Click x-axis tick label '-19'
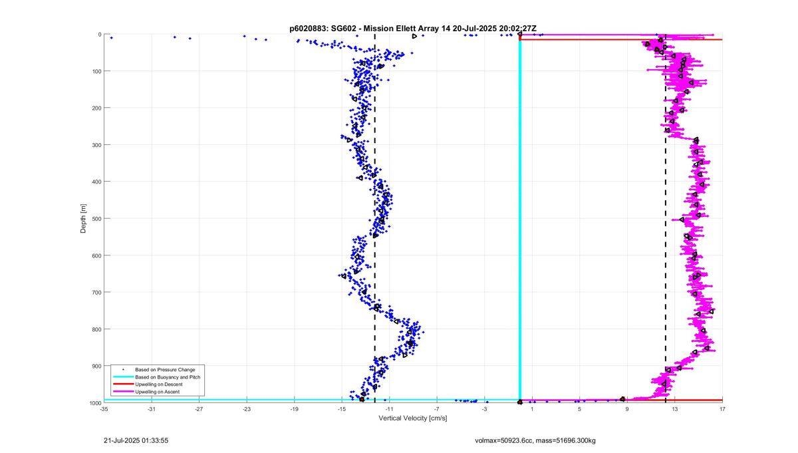Image resolution: width=798 pixels, height=453 pixels. click(x=294, y=409)
